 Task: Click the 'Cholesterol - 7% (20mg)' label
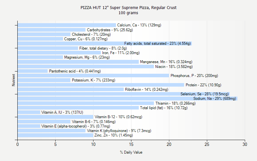tap(91, 34)
